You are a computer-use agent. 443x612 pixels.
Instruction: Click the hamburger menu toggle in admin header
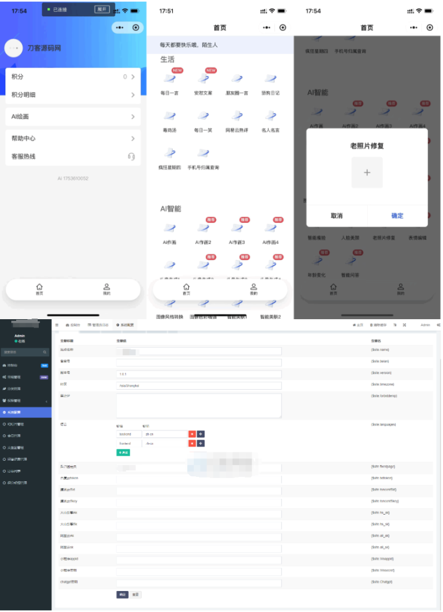click(57, 325)
